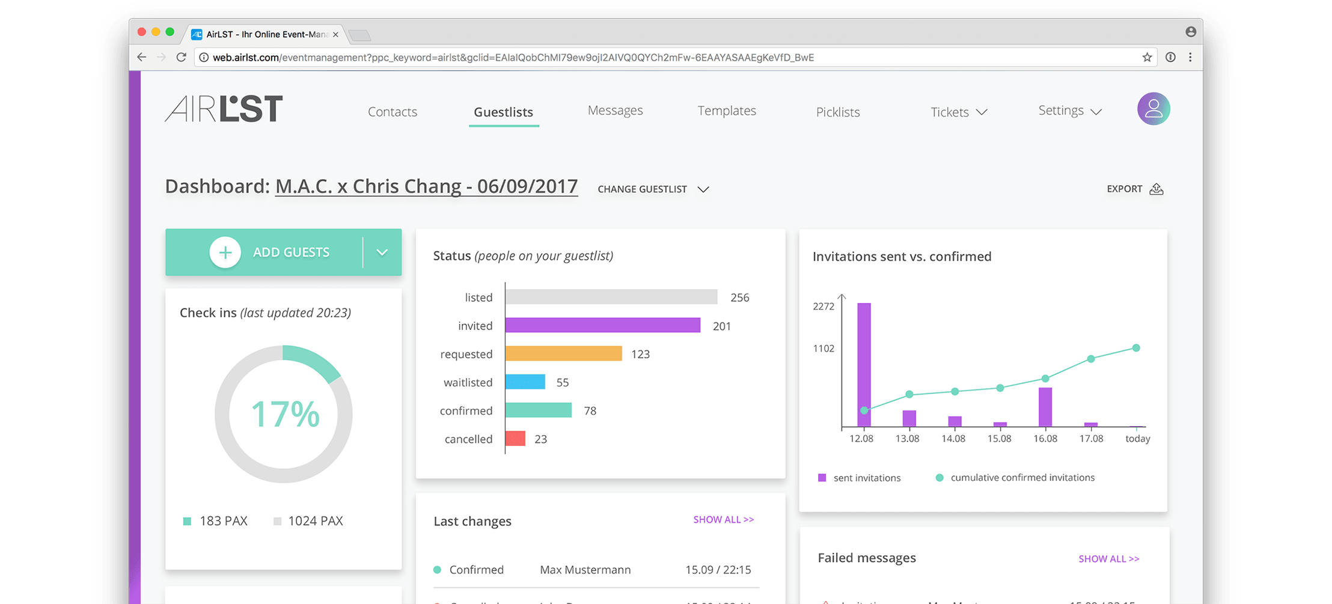Click the plus icon on Add Guests

225,252
